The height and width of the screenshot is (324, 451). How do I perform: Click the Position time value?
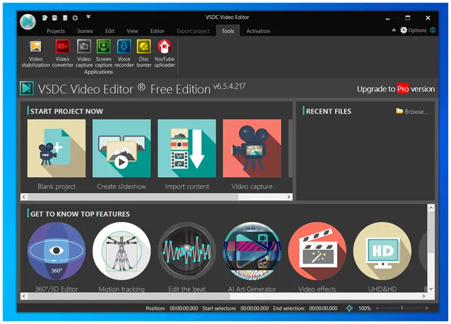184,308
